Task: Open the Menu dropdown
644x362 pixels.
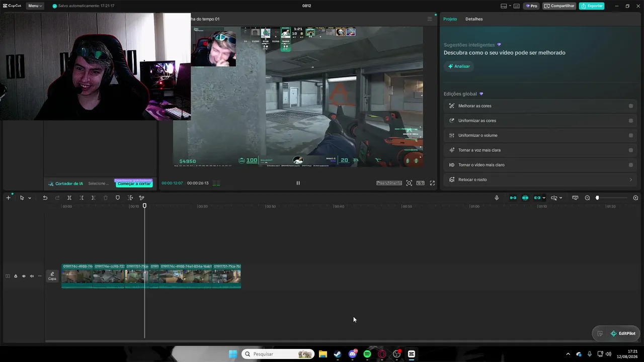Action: click(x=35, y=6)
